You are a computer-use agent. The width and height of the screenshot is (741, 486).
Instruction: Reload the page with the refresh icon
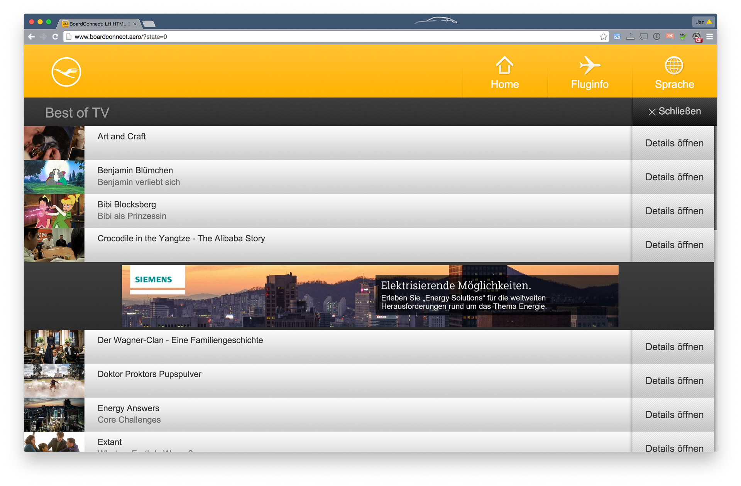(55, 37)
